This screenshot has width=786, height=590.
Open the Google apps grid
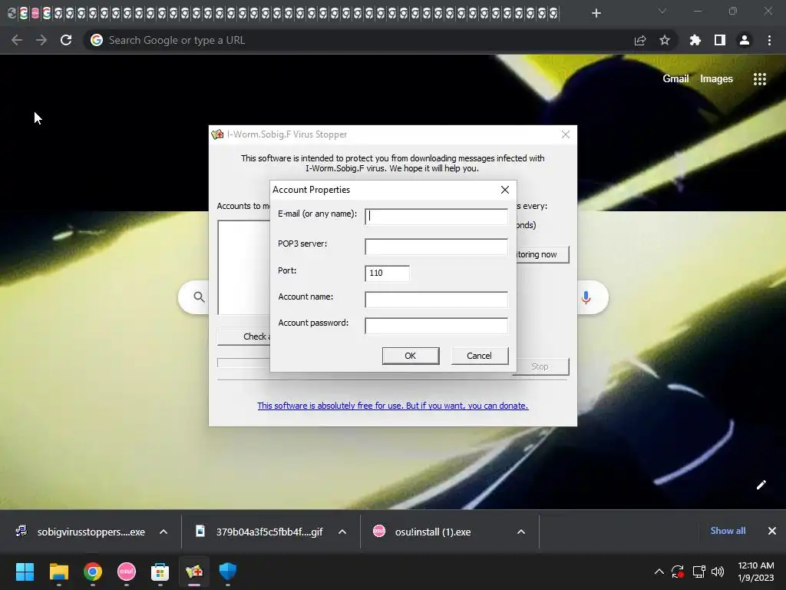[760, 79]
